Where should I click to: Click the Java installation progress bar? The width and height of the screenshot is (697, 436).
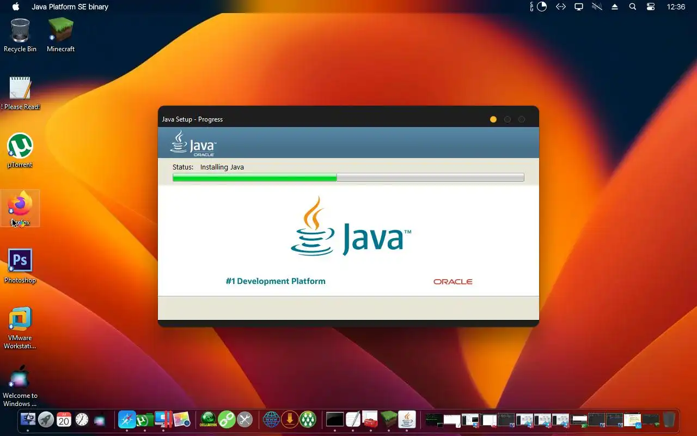click(348, 177)
